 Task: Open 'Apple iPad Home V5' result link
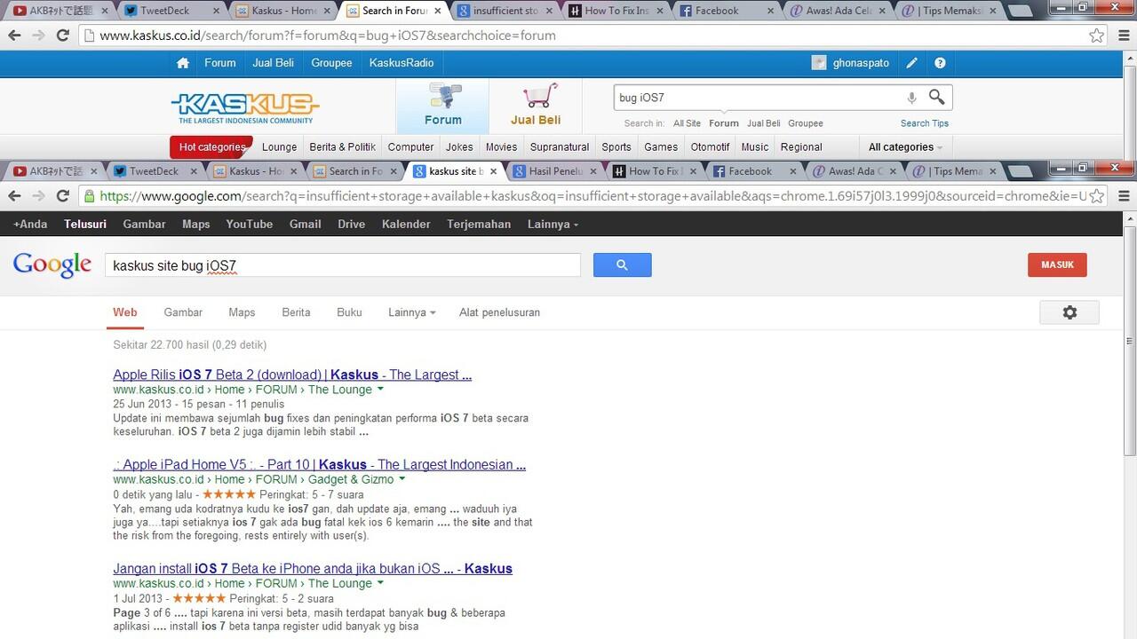coord(320,464)
